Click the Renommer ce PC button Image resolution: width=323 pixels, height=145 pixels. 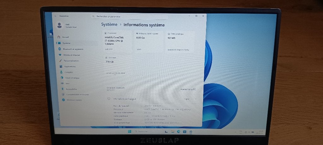[188, 90]
